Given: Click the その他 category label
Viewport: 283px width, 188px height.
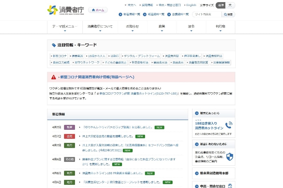Looking at the screenshot, I should (x=69, y=159).
